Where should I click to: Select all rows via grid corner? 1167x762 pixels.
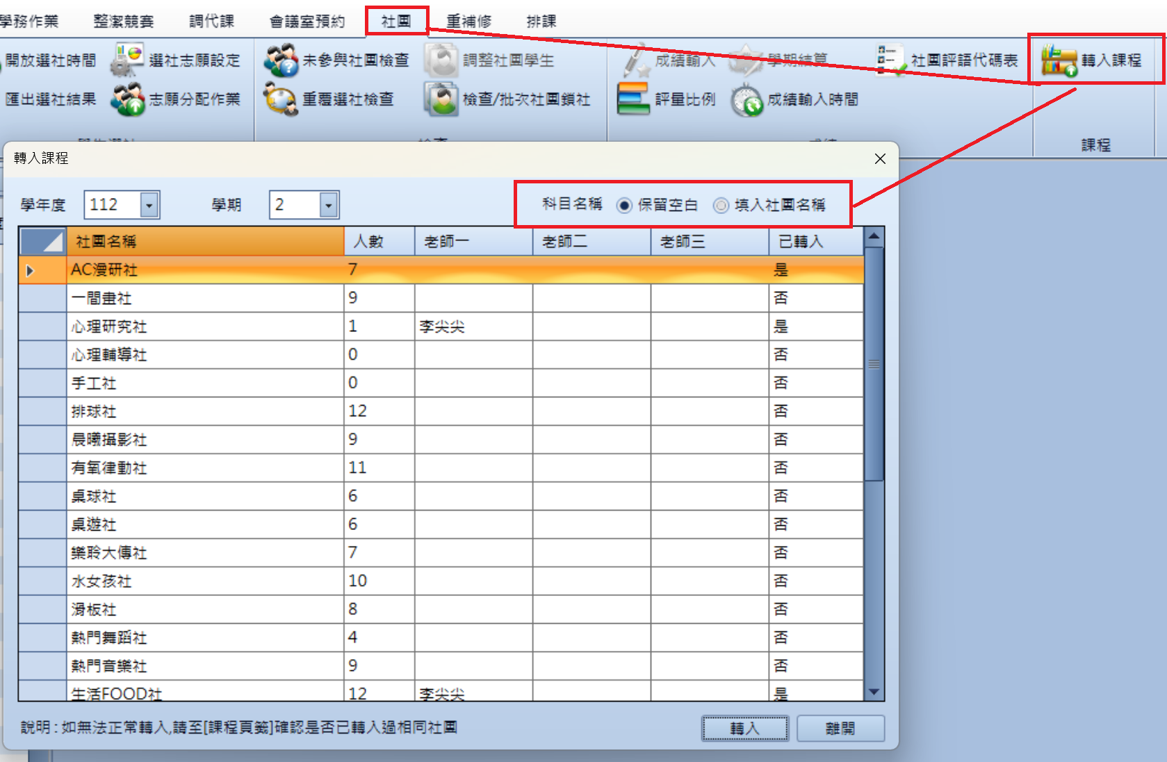(x=43, y=241)
